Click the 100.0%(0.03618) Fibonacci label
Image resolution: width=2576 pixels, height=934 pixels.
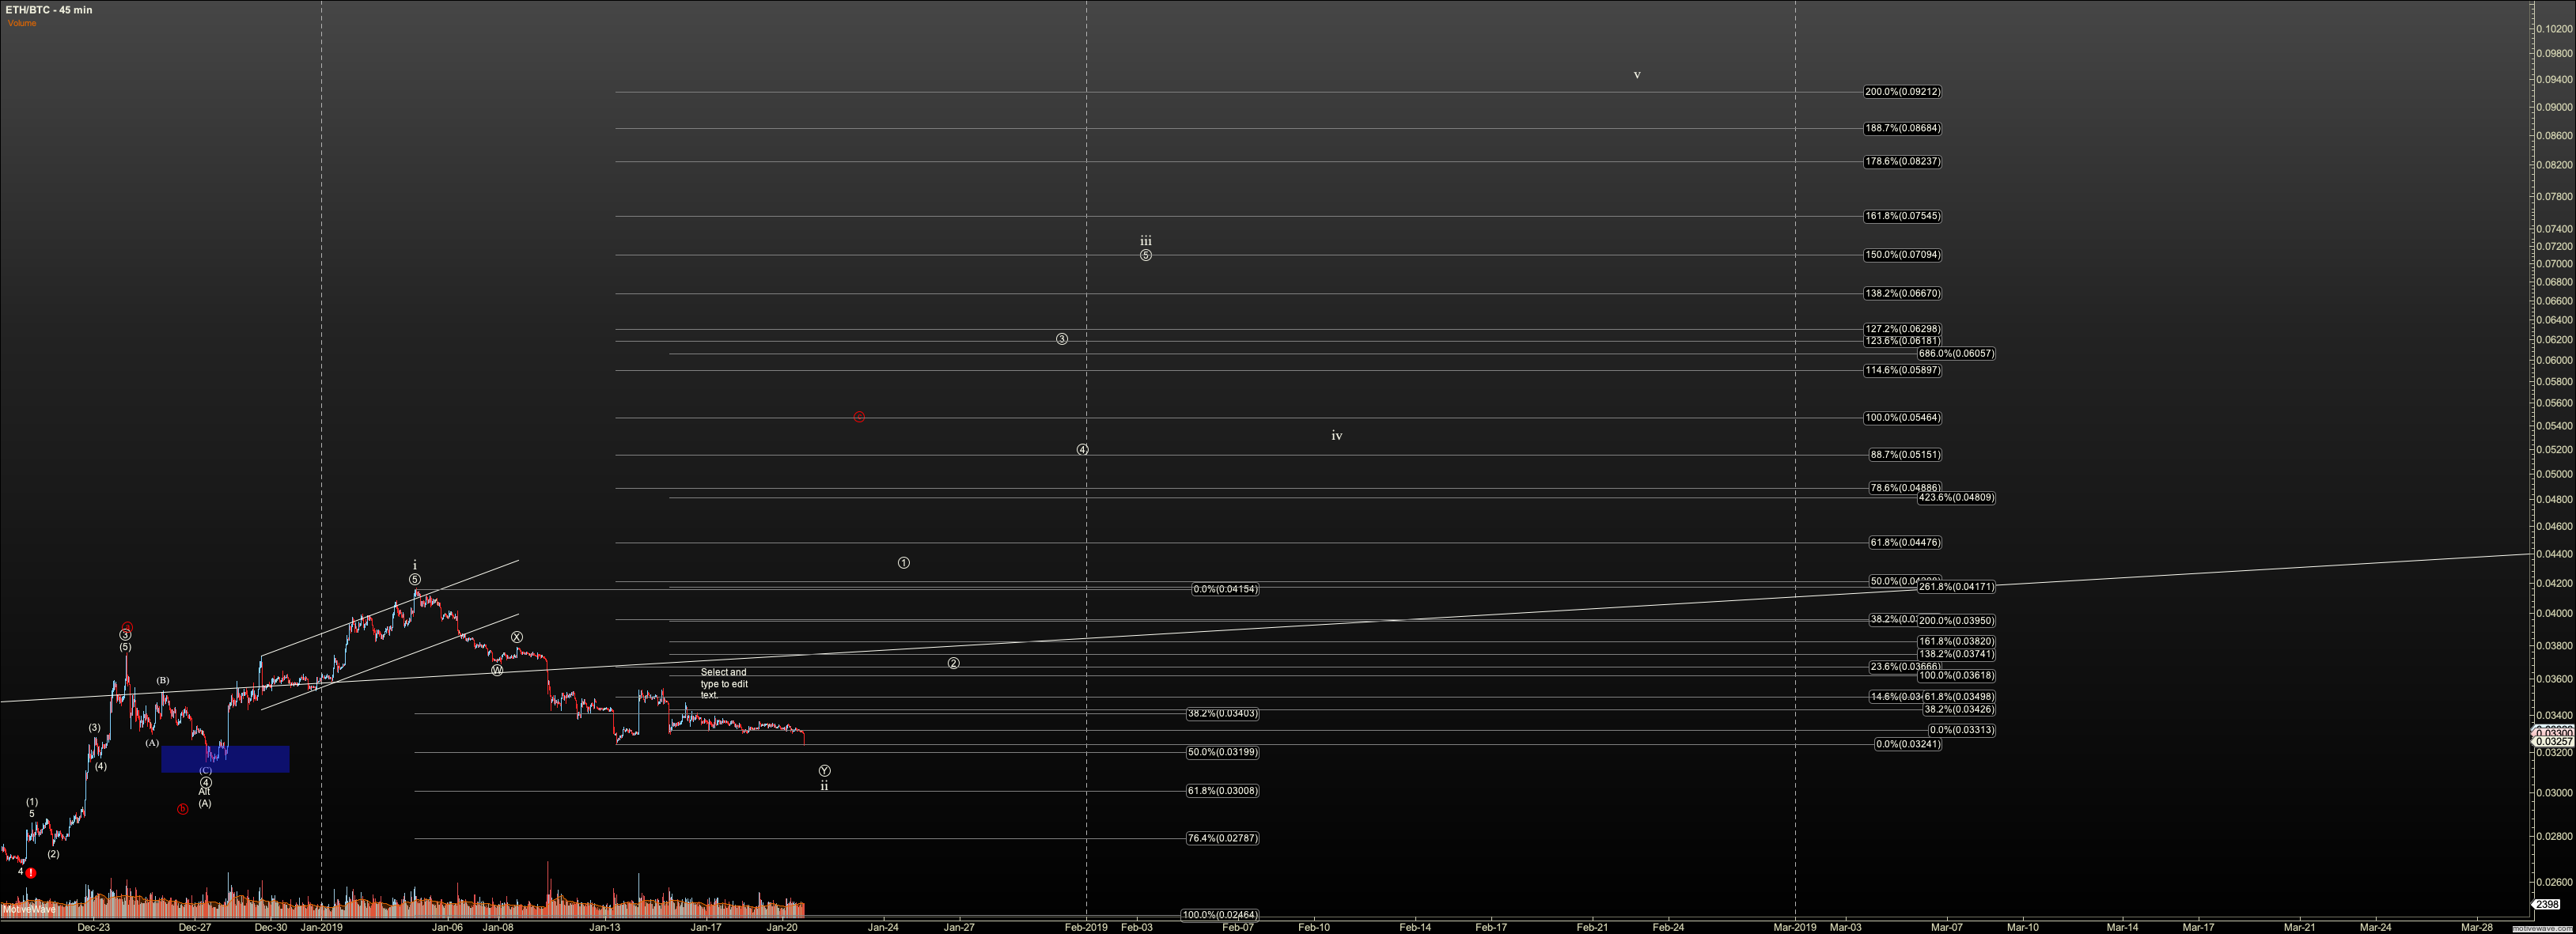coord(1956,676)
